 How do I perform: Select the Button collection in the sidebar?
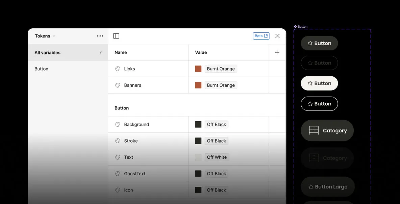pyautogui.click(x=41, y=69)
